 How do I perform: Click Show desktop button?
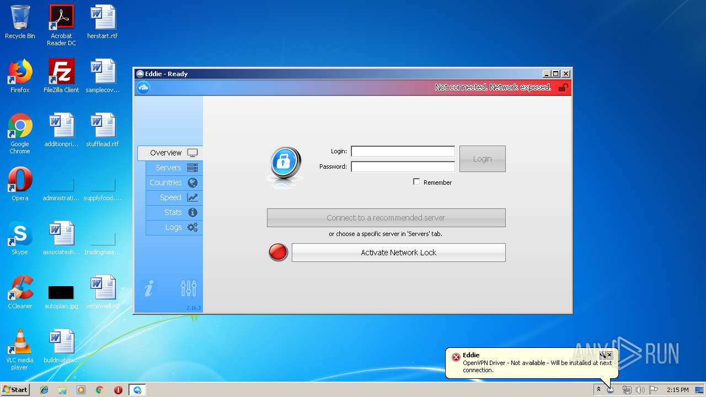point(700,390)
